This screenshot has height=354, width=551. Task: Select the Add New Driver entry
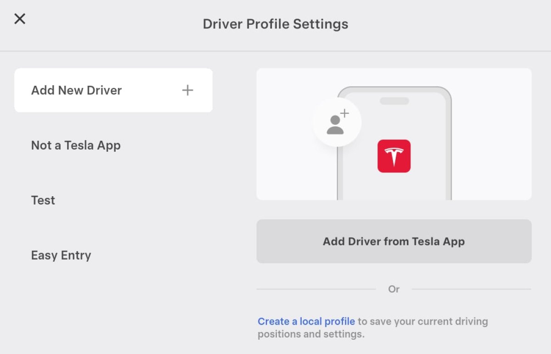[113, 90]
